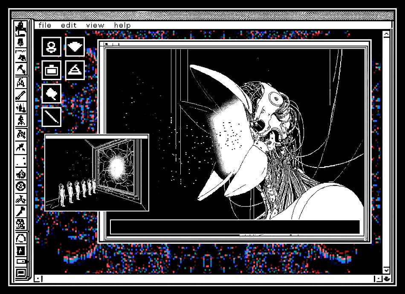Viewport: 405px width, 294px height.
Task: Close the inner robot artwork window
Action: pos(107,44)
